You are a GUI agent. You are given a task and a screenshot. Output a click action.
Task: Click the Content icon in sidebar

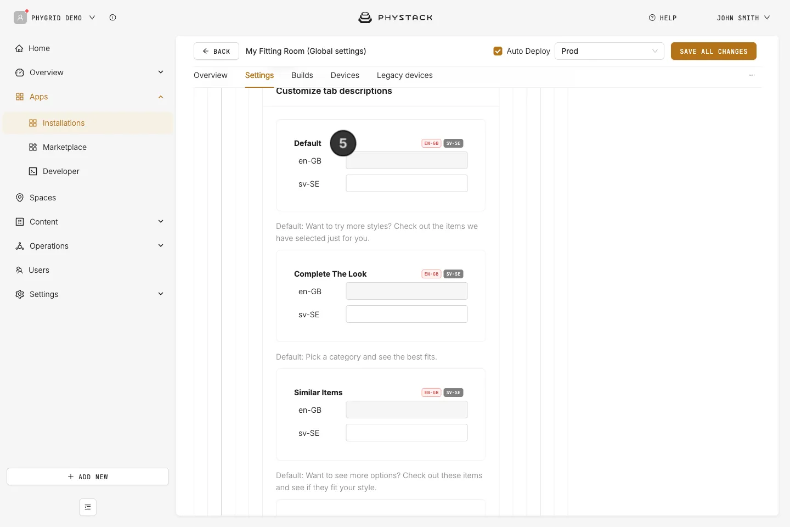(x=20, y=222)
